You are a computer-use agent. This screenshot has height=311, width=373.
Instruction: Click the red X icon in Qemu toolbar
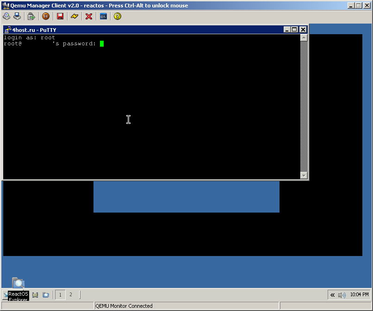[89, 16]
